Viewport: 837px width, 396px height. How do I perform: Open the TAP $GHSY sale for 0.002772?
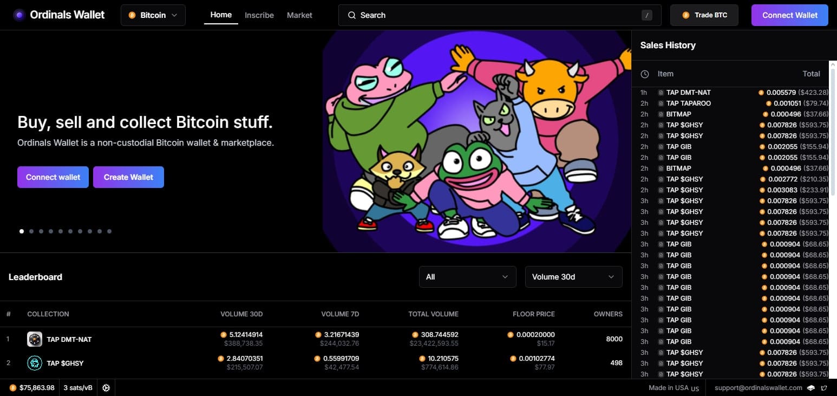click(734, 179)
